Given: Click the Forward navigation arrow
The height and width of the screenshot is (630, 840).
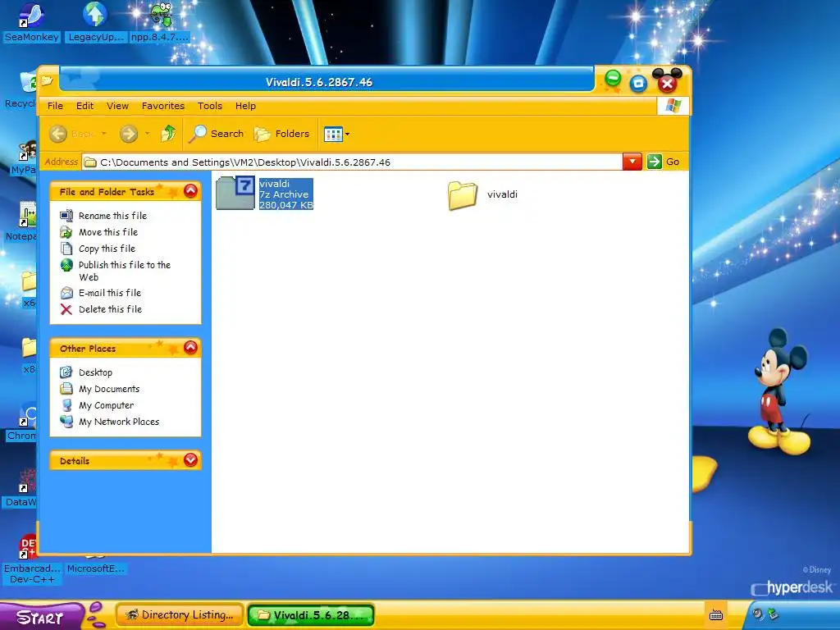Looking at the screenshot, I should click(x=129, y=134).
